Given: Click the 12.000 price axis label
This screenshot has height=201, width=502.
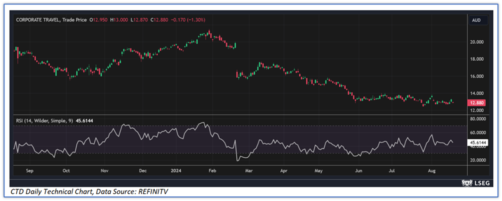Looking at the screenshot, I should pyautogui.click(x=477, y=110).
